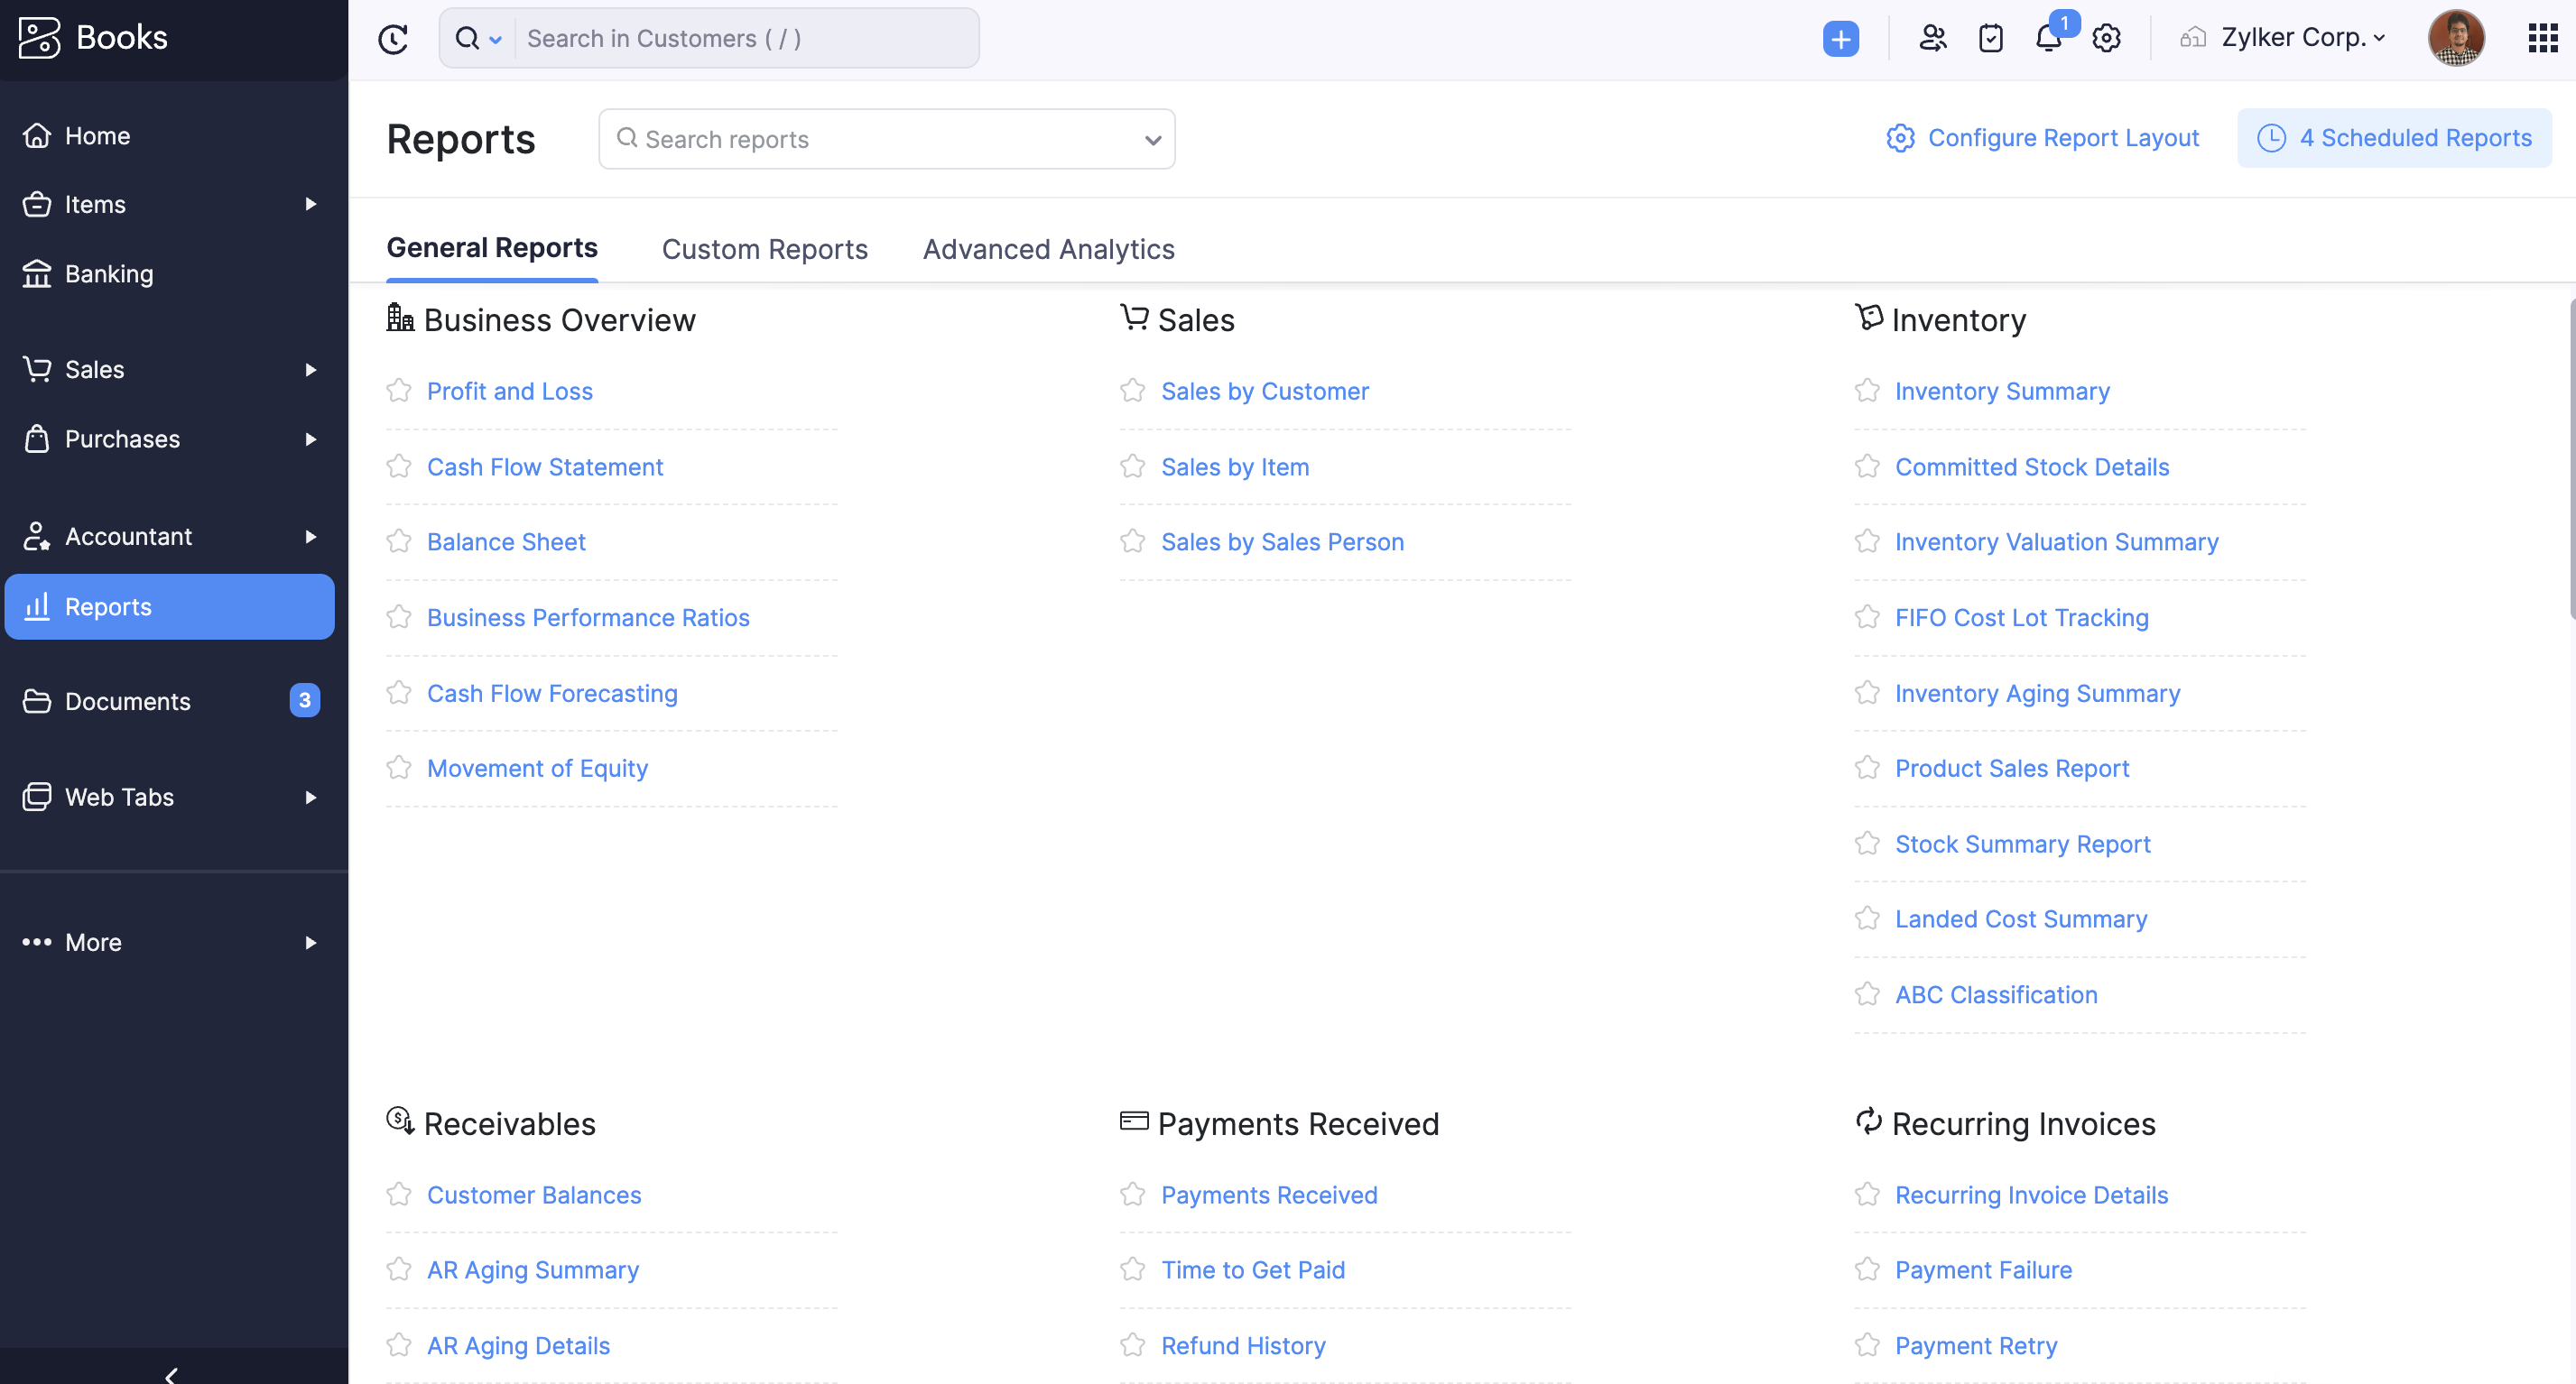Viewport: 2576px width, 1384px height.
Task: Go to Home in sidebar
Action: pyautogui.click(x=97, y=136)
